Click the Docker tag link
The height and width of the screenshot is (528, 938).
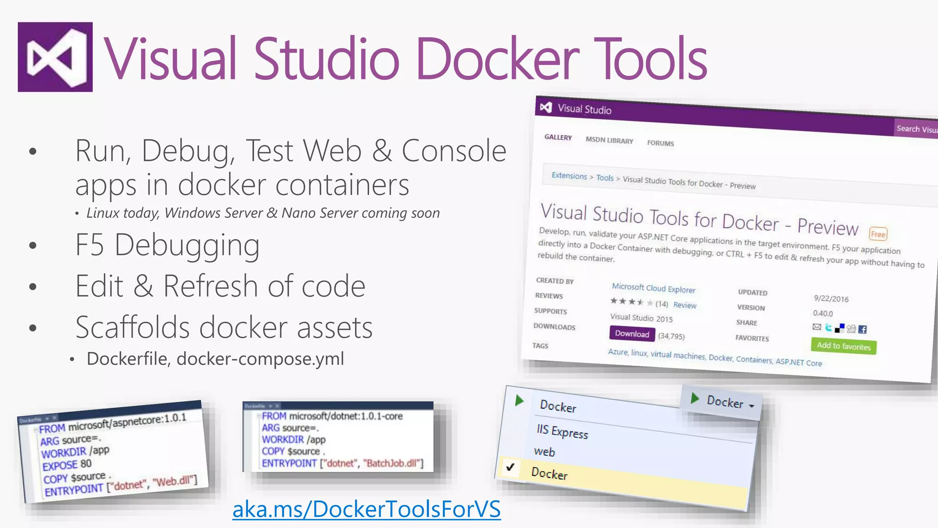coord(721,357)
